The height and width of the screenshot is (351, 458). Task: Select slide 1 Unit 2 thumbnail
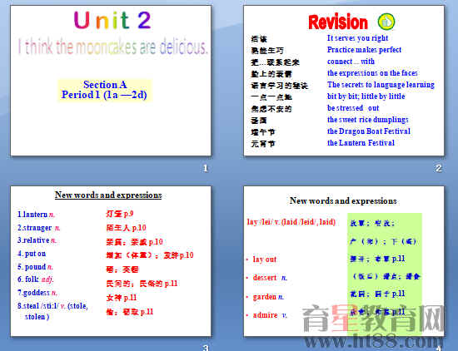point(111,81)
